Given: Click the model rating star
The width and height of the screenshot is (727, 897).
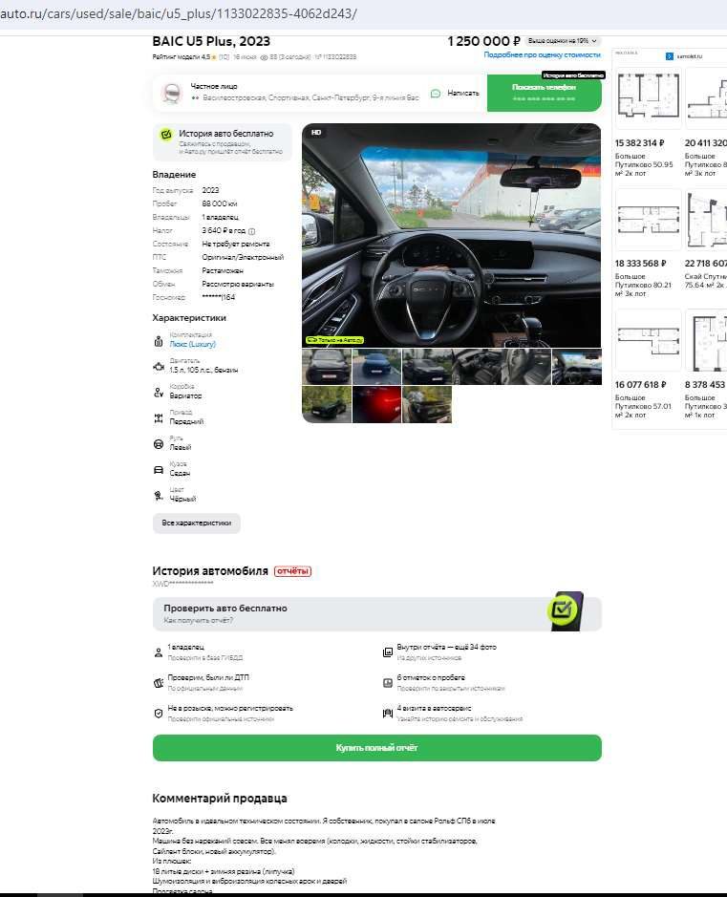Looking at the screenshot, I should [x=214, y=57].
